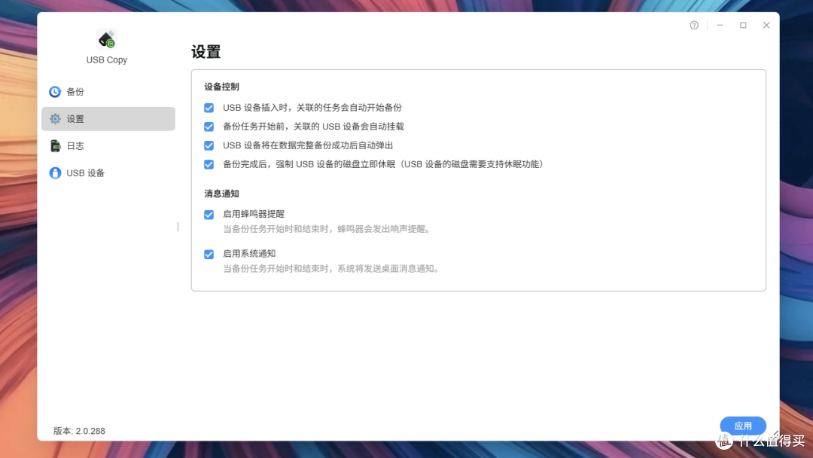
Task: Click the 设备控制 section title
Action: (221, 87)
